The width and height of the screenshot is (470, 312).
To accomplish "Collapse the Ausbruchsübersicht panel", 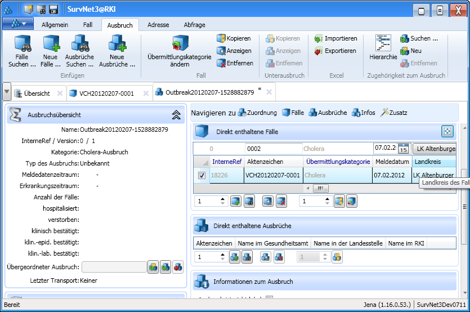I will point(176,115).
